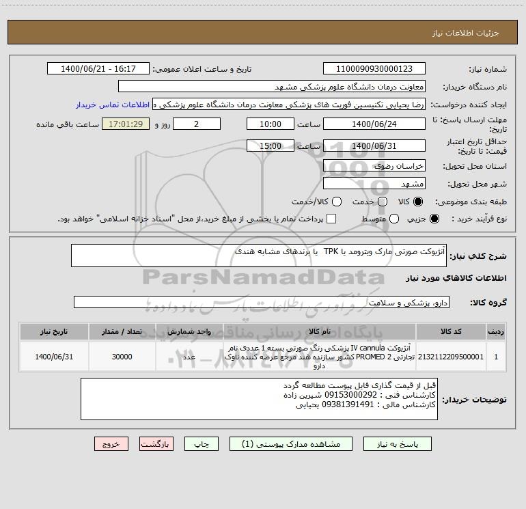Click the IV cannula product name cell
The image size is (526, 509).
tap(320, 357)
